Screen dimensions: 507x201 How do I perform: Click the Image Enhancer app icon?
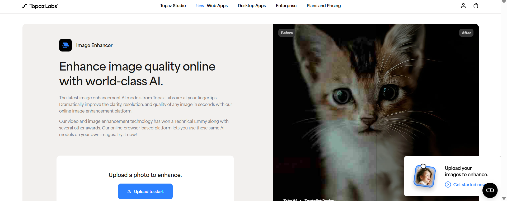tap(65, 45)
